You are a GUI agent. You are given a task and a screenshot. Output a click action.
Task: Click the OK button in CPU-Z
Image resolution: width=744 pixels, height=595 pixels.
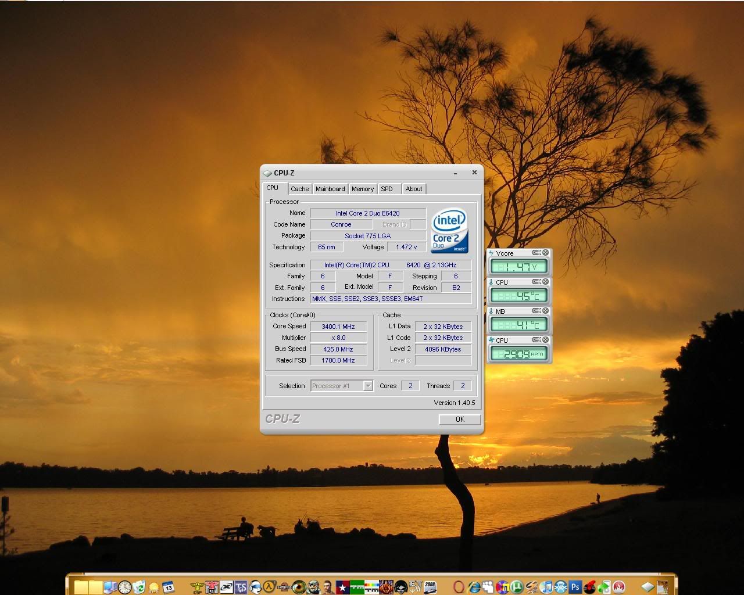pos(459,420)
